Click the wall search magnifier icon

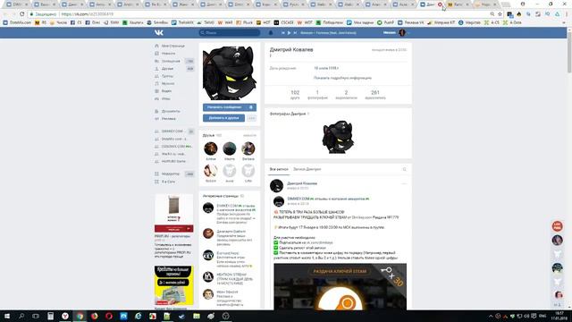[404, 169]
